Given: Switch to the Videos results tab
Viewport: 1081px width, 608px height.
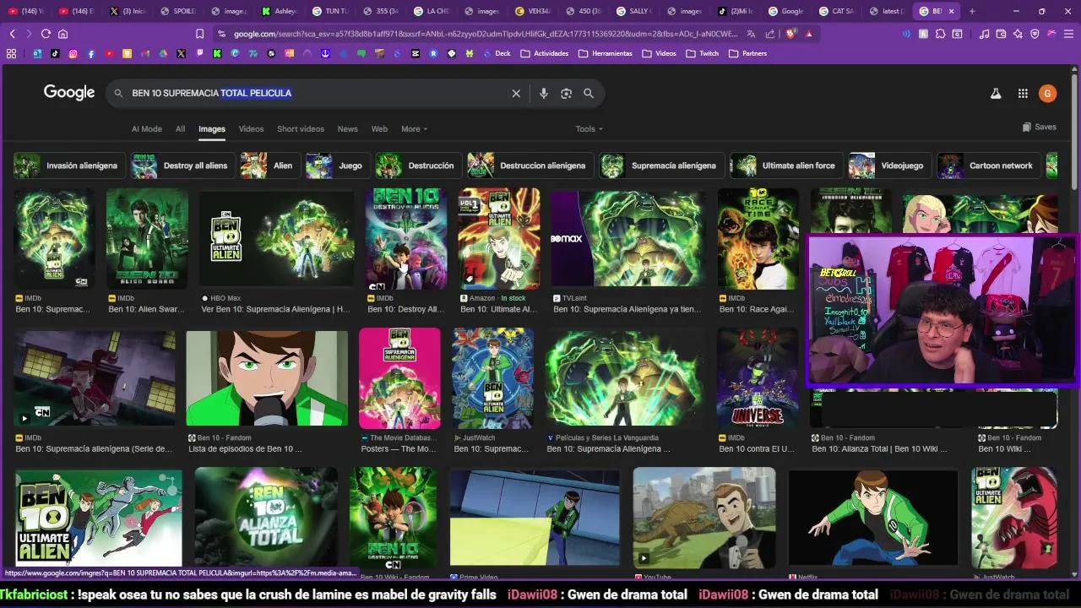Looking at the screenshot, I should [251, 129].
